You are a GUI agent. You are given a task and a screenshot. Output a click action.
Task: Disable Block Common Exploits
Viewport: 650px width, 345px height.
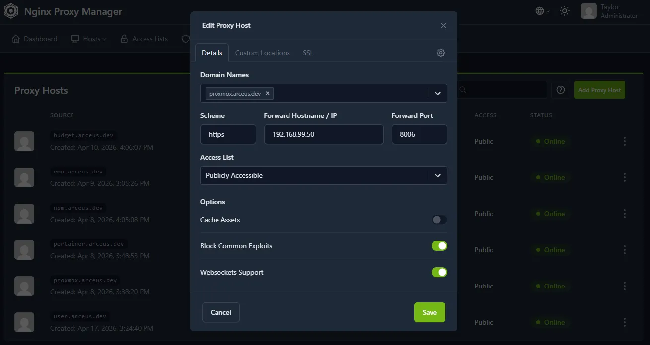439,245
